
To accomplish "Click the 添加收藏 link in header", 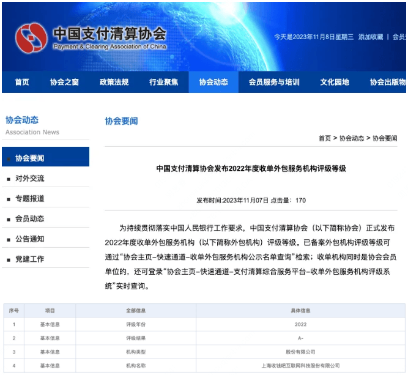I will tap(371, 37).
